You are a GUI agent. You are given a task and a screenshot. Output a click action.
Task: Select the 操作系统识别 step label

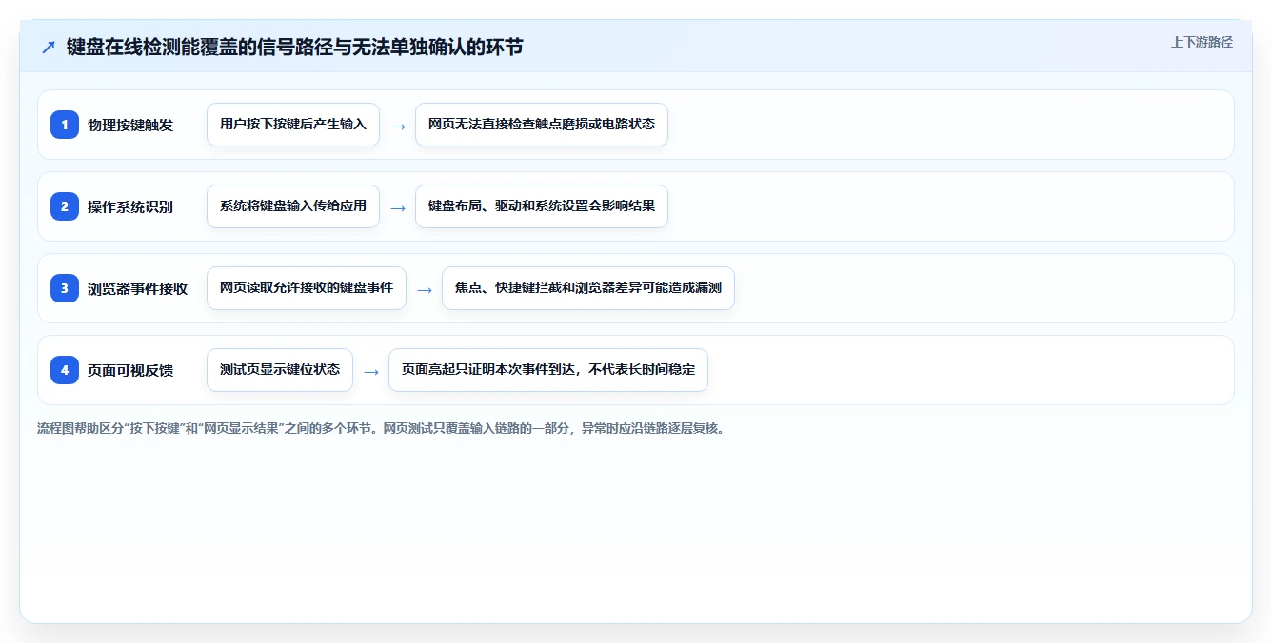[130, 206]
